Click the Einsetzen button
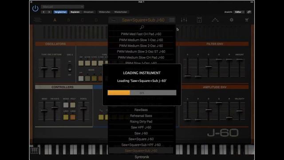The width and height of the screenshot is (284, 160). (x=89, y=12)
